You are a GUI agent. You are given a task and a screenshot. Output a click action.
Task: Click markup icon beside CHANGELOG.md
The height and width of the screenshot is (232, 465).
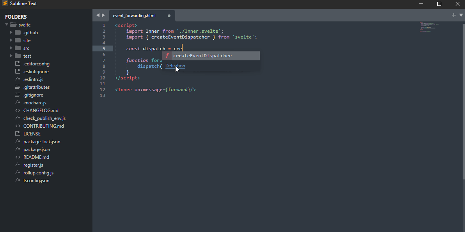click(18, 111)
